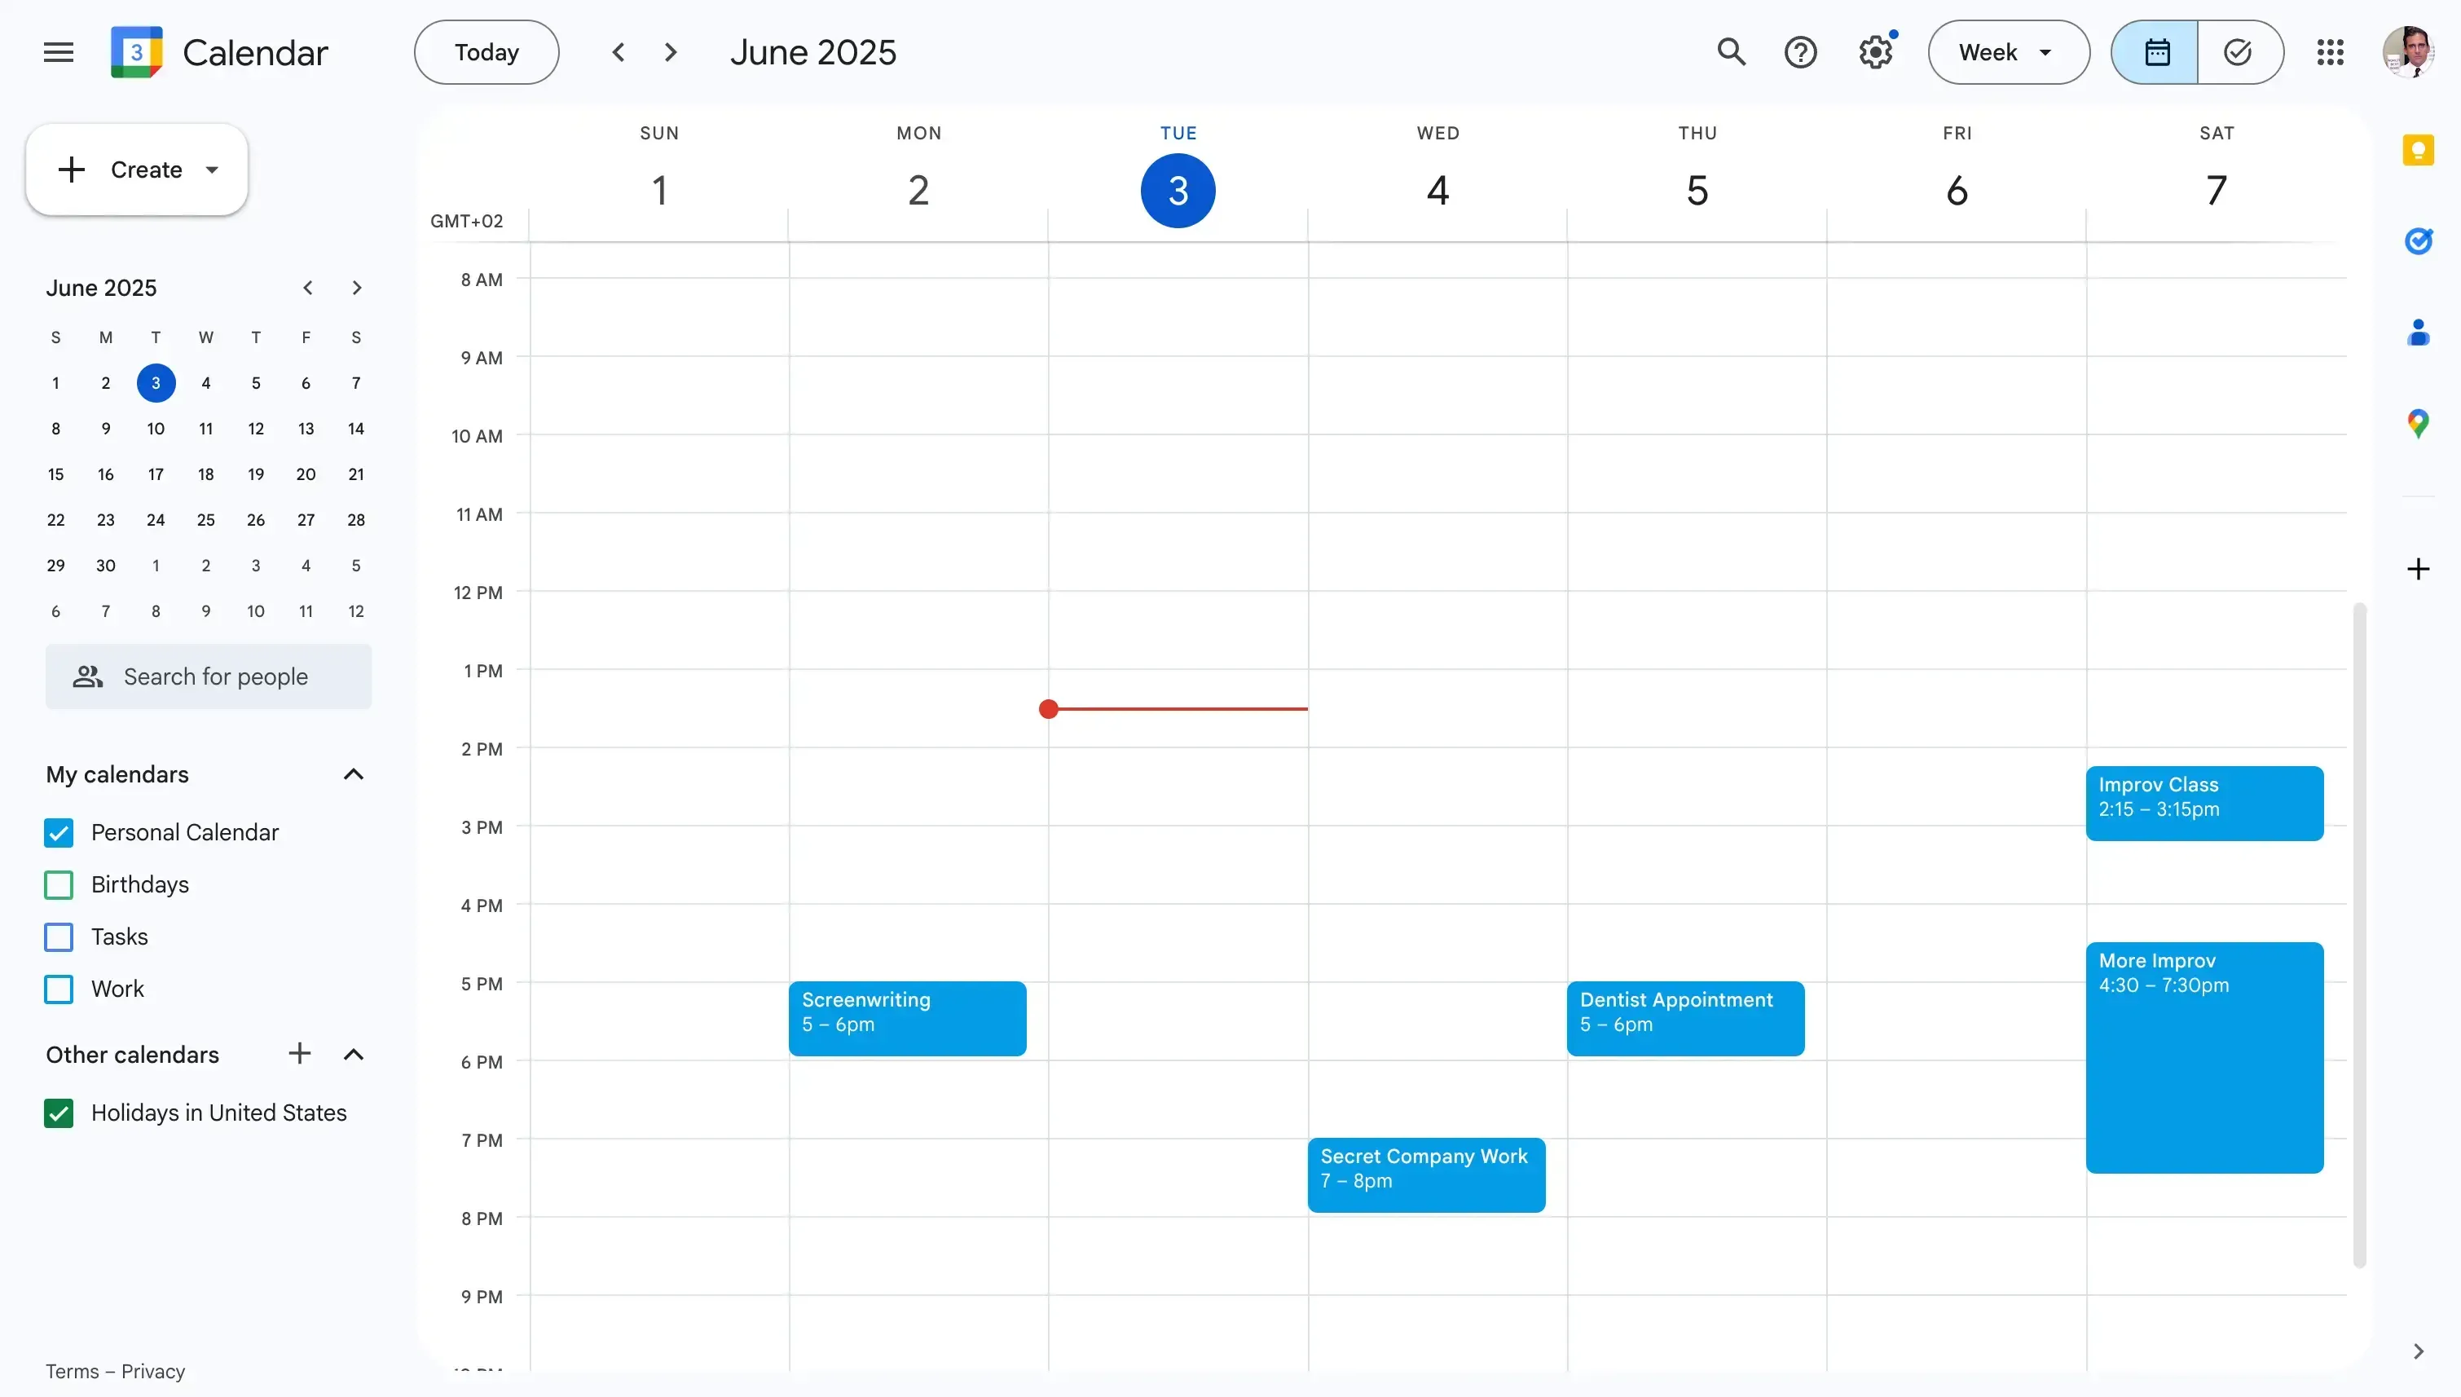The height and width of the screenshot is (1397, 2461).
Task: Collapse the My calendars section
Action: pyautogui.click(x=353, y=774)
